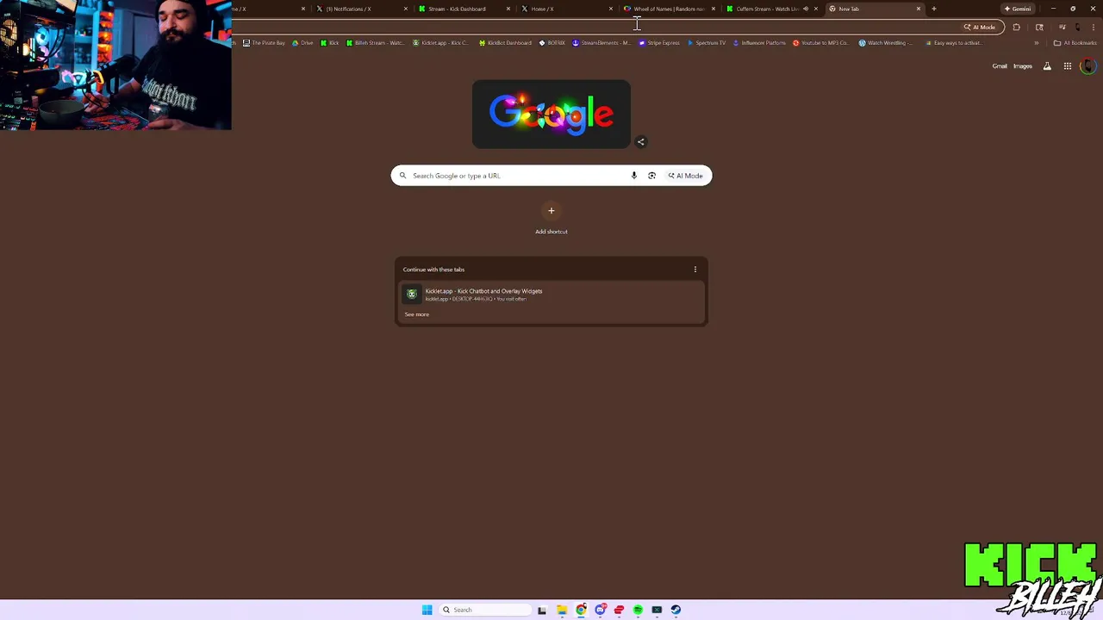This screenshot has width=1103, height=620.
Task: Open the Billeh Stream bookmark
Action: [374, 43]
